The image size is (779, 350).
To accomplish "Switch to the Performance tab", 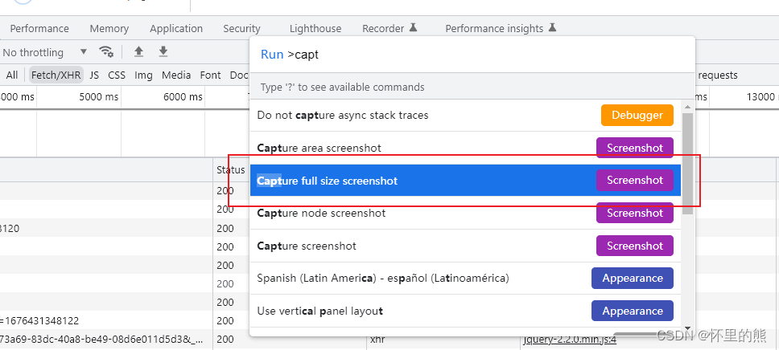I will tap(39, 29).
